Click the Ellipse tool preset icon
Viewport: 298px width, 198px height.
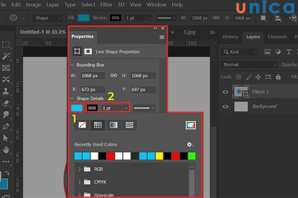pyautogui.click(x=13, y=18)
